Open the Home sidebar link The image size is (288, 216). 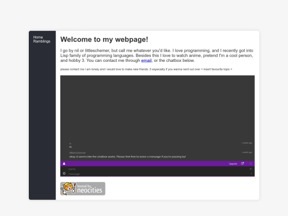coord(38,37)
